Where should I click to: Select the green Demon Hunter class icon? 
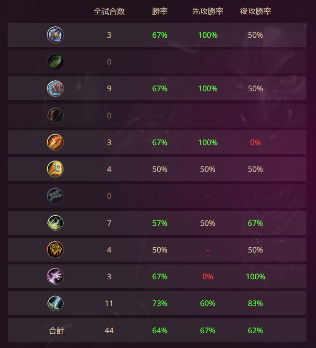(55, 62)
